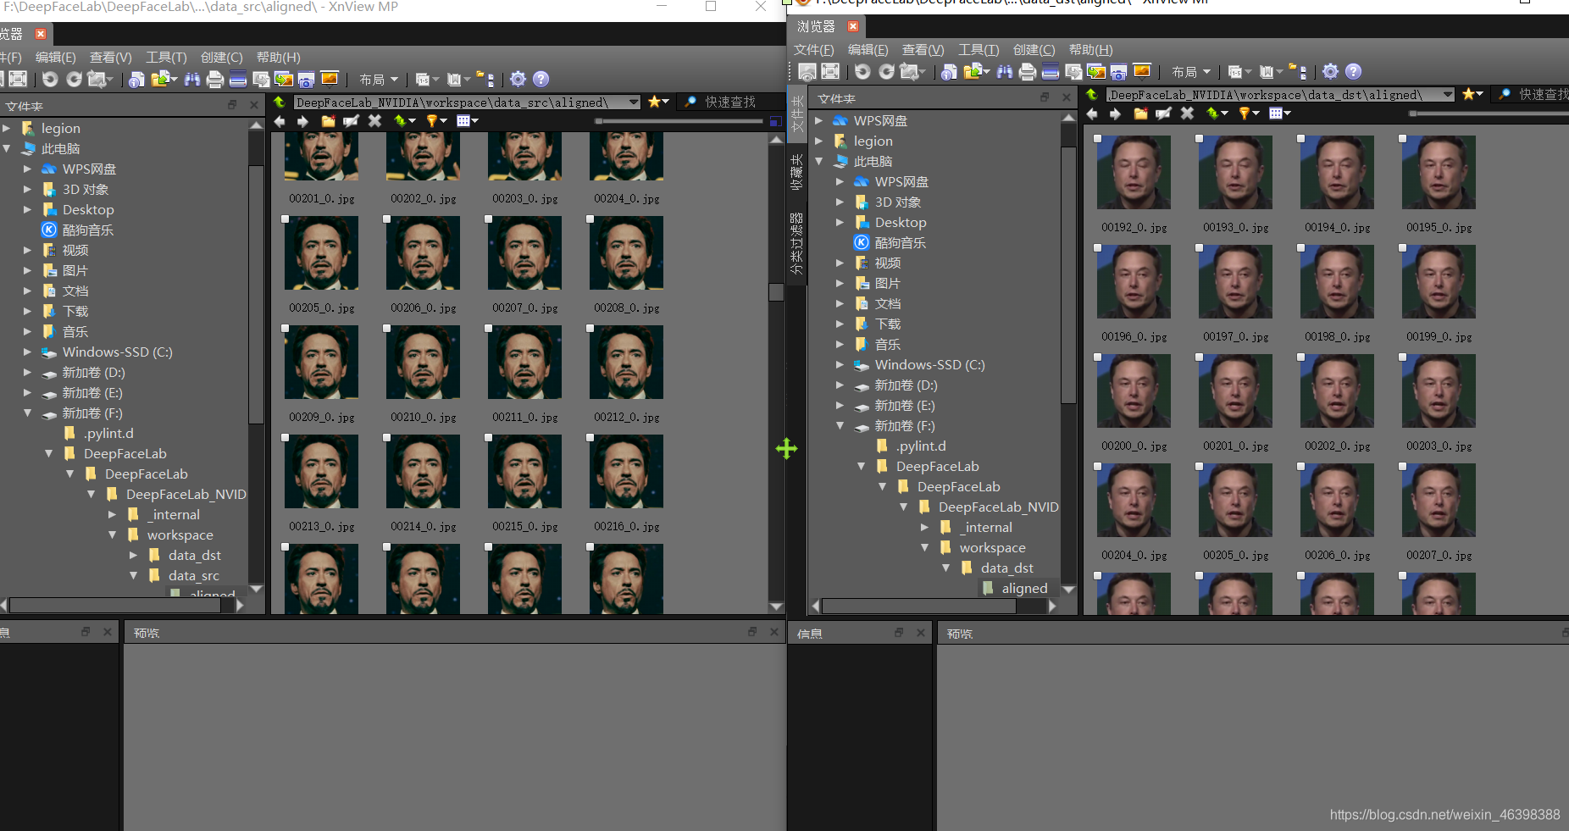Image resolution: width=1569 pixels, height=831 pixels.
Task: Open 工具(T) menu in left window
Action: click(x=166, y=58)
